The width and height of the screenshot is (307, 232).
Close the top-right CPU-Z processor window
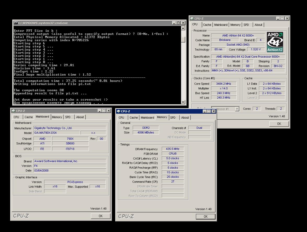[x=287, y=18]
